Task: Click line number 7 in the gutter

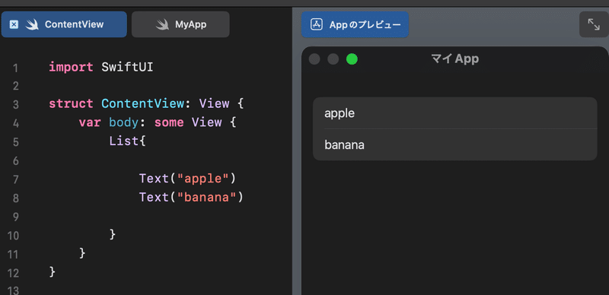Action: 15,179
